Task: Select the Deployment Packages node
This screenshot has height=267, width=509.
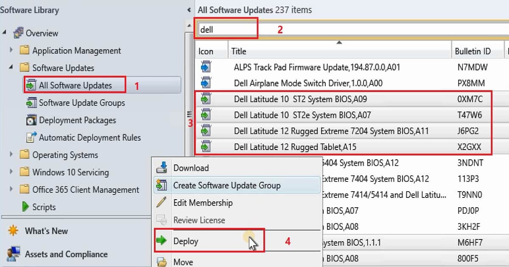Action: (77, 120)
